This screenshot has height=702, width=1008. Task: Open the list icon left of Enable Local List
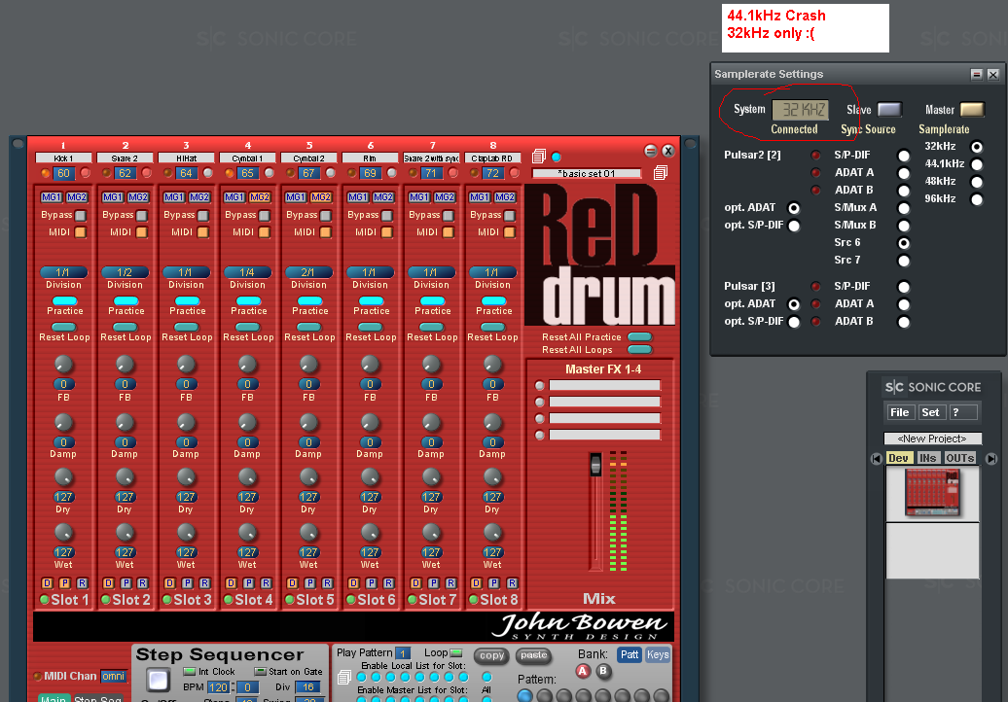click(x=344, y=677)
